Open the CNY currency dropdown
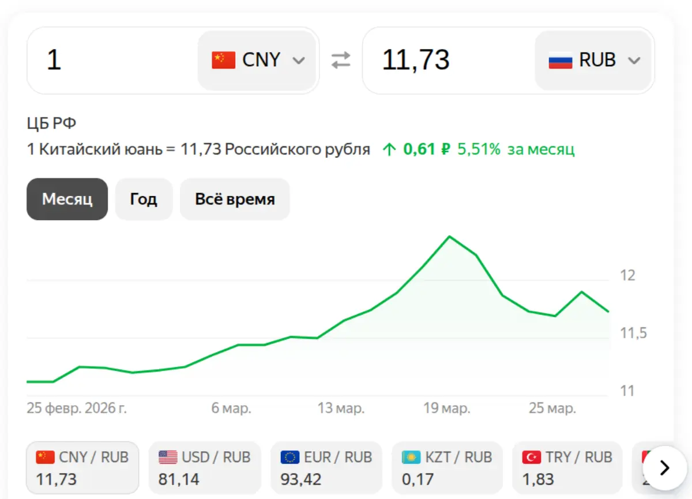Image resolution: width=692 pixels, height=499 pixels. pyautogui.click(x=299, y=59)
